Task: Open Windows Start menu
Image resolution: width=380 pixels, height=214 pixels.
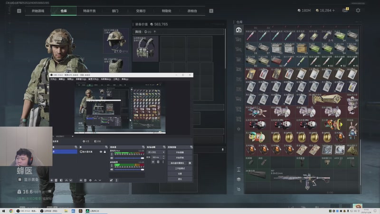Action: 3,211
